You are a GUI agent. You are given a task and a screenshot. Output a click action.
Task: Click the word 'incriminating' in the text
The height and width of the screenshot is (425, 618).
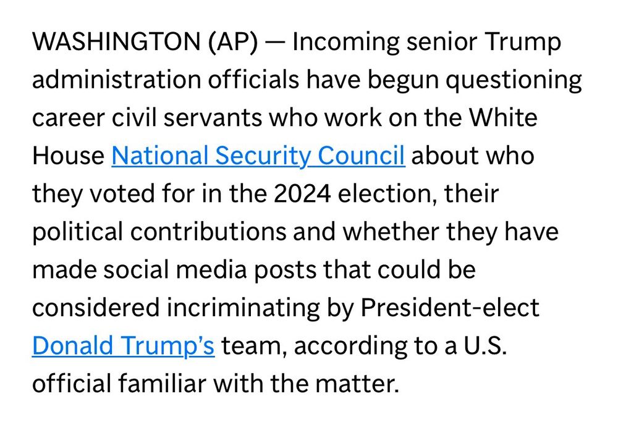click(x=243, y=308)
